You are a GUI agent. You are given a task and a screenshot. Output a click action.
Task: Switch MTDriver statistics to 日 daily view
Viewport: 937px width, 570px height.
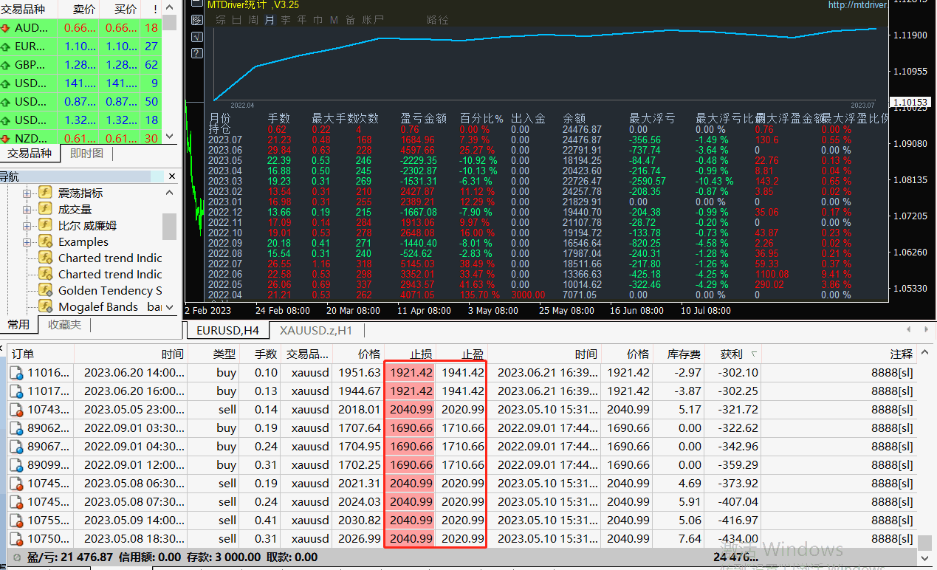coord(236,20)
